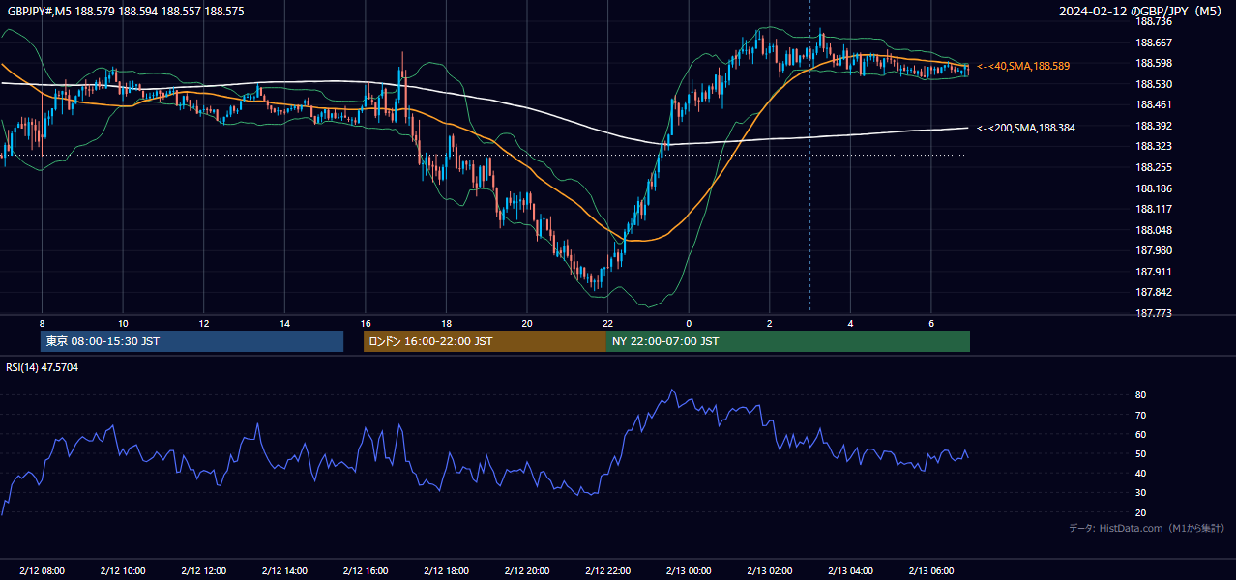Click the bottom time label 2/12 10:00
This screenshot has height=580, width=1236.
(x=123, y=571)
